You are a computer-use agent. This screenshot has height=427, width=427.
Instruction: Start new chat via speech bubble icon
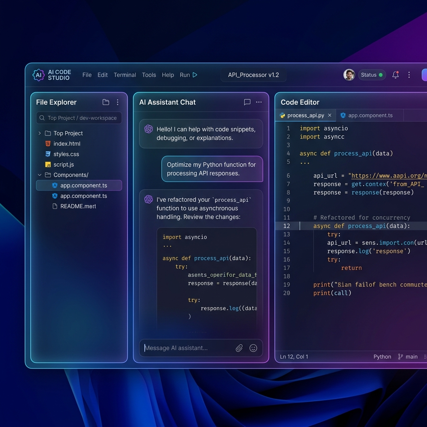click(x=247, y=102)
